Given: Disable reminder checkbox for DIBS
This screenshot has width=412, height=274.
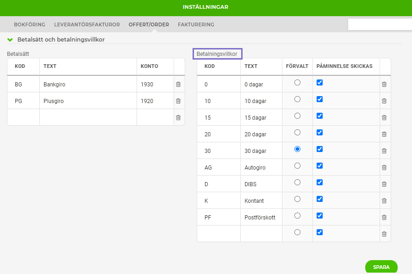Looking at the screenshot, I should (319, 183).
